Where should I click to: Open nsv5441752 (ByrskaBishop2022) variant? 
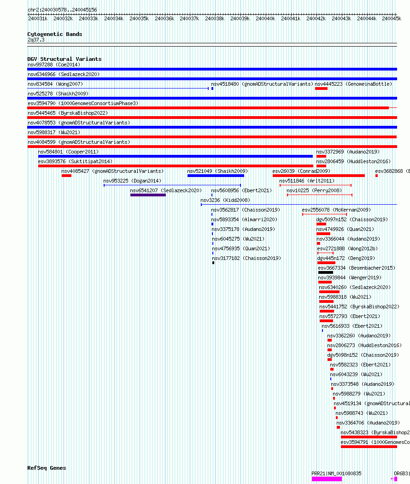(359, 307)
